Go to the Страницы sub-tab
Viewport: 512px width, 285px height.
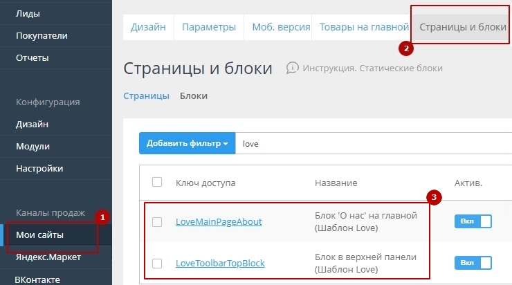(146, 96)
